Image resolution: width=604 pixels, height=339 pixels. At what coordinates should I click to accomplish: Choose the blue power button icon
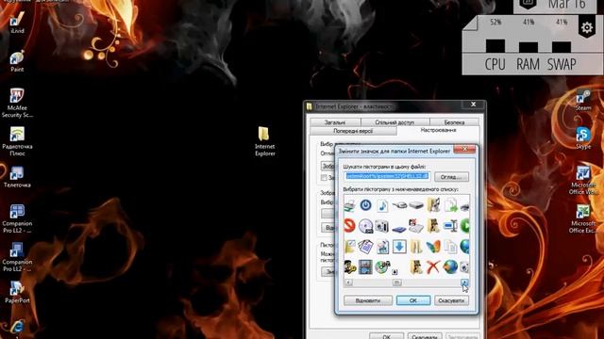pyautogui.click(x=365, y=205)
